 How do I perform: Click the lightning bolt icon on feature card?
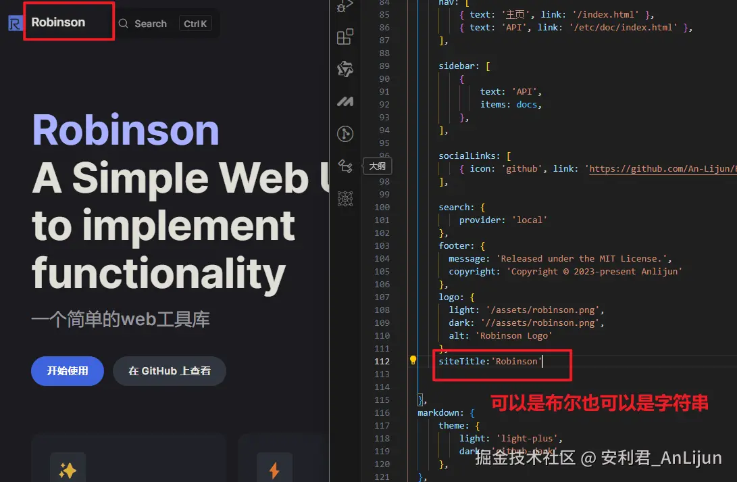(x=274, y=470)
